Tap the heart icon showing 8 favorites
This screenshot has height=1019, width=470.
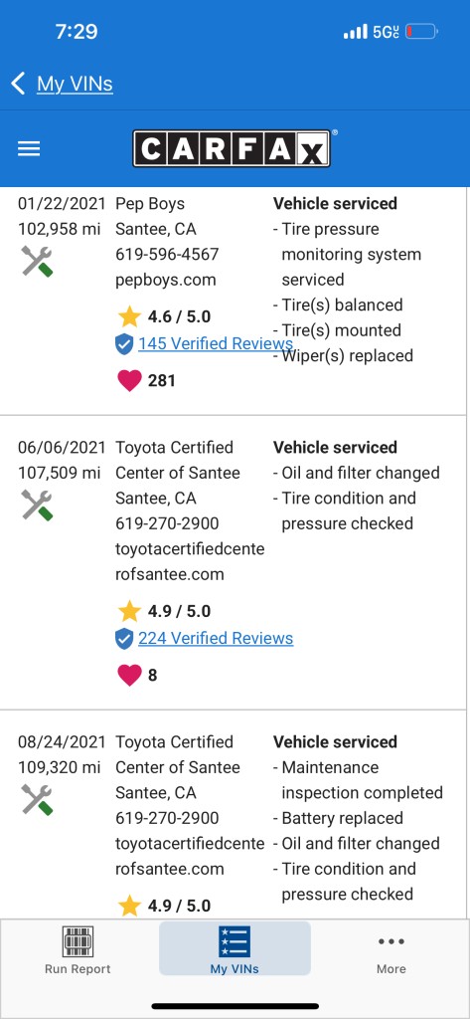(129, 675)
